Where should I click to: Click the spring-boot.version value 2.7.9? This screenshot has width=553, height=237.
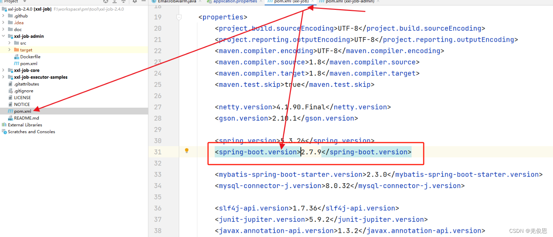(311, 152)
